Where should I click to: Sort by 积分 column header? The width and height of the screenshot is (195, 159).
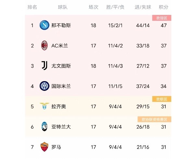click(163, 7)
